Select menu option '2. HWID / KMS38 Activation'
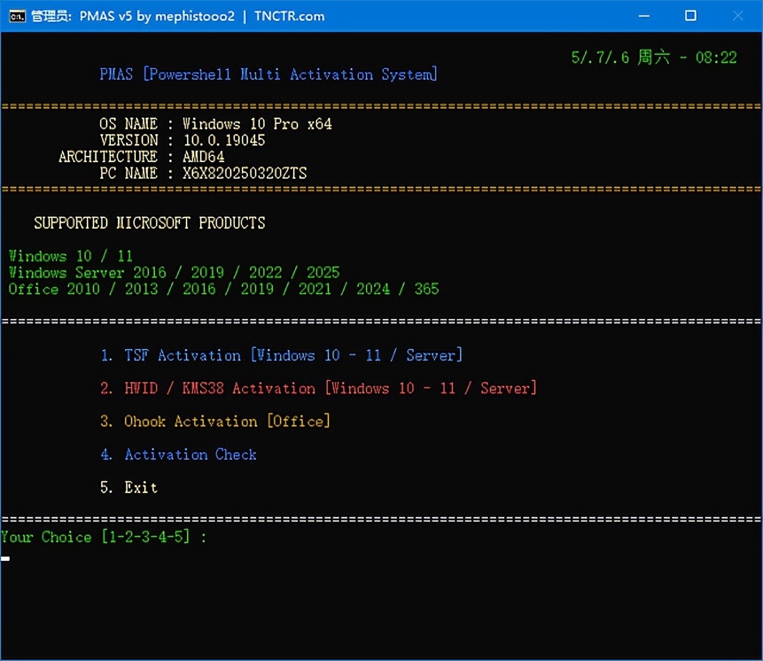This screenshot has height=661, width=763. pyautogui.click(x=318, y=388)
